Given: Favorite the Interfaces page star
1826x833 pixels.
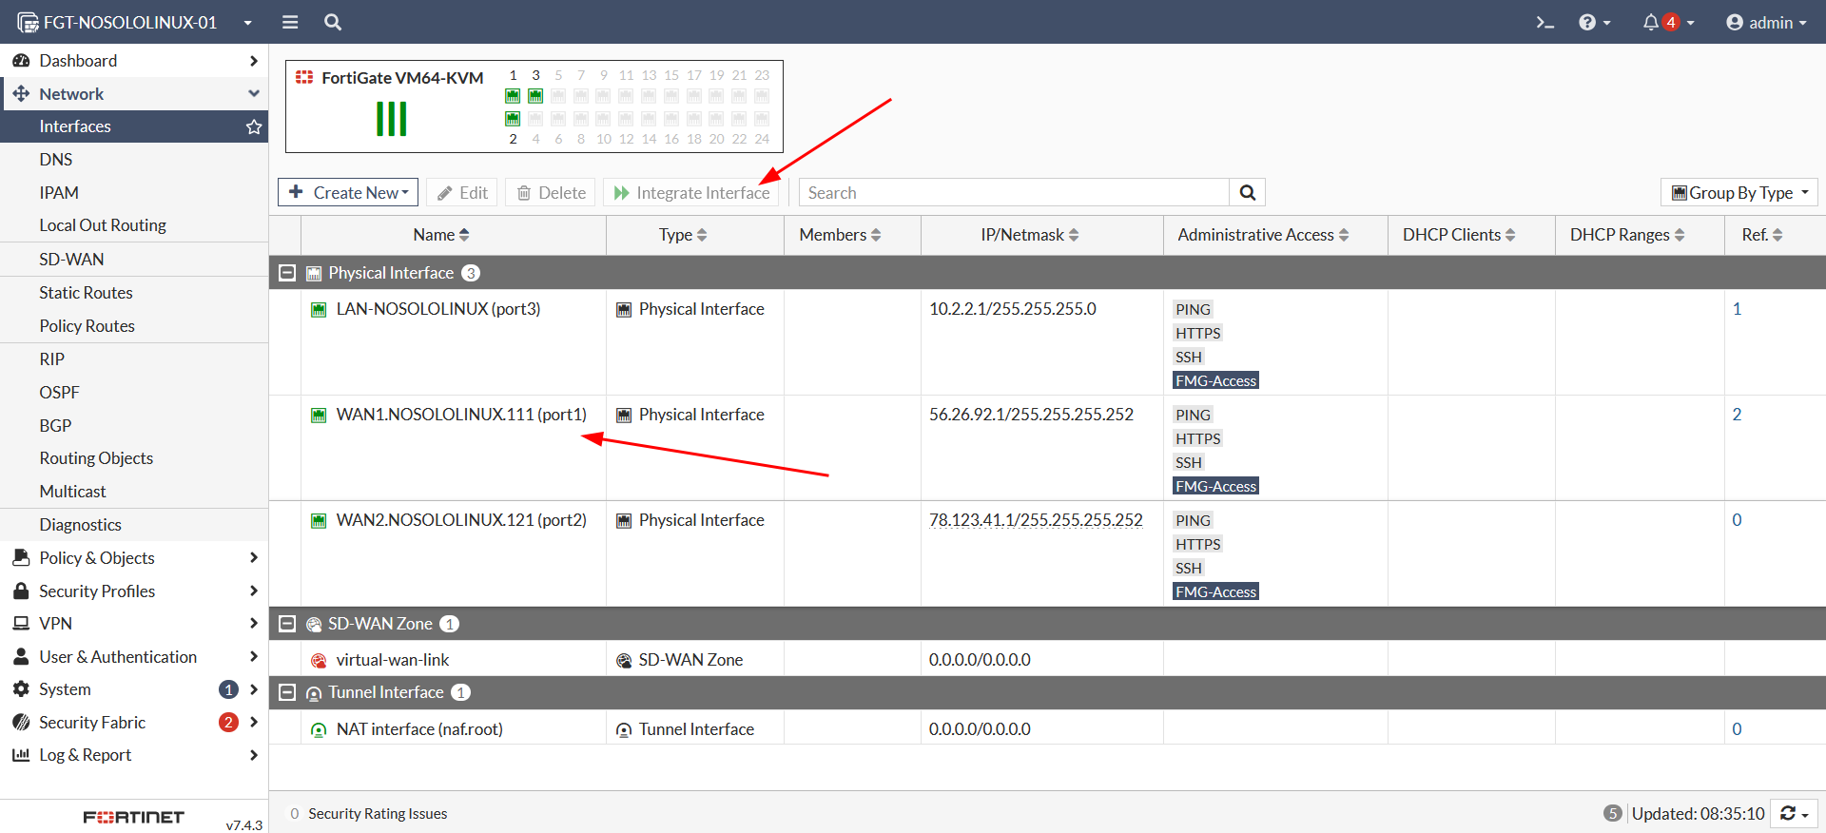Looking at the screenshot, I should 254,126.
